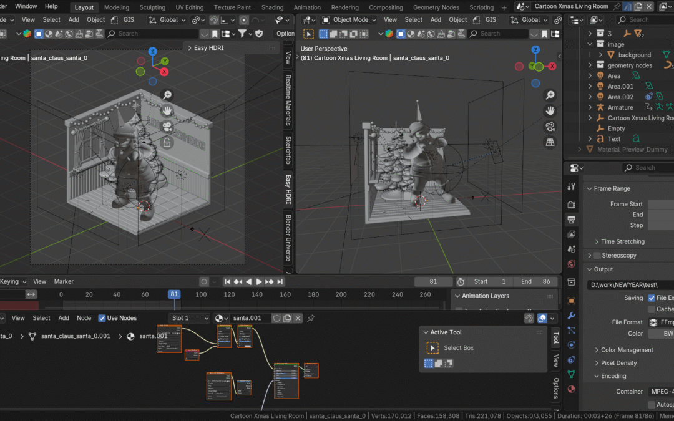
Task: Click the lock camera icon in left viewport
Action: [x=167, y=143]
